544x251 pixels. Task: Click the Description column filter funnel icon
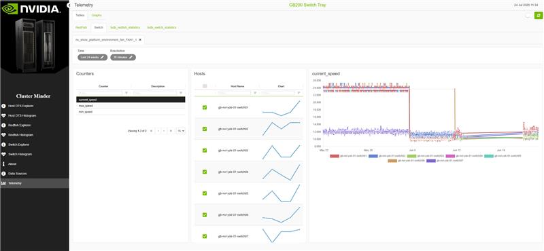[x=181, y=93]
